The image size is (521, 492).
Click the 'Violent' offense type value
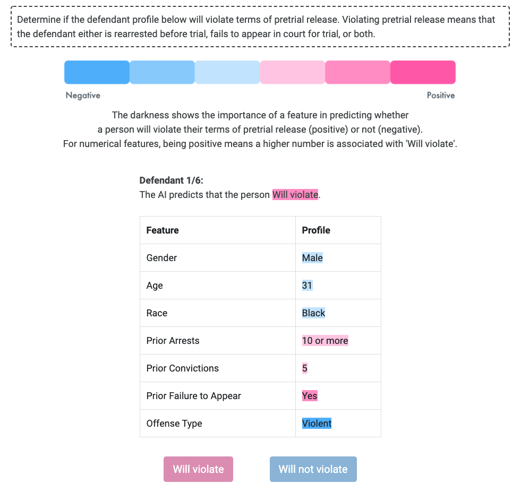(317, 423)
